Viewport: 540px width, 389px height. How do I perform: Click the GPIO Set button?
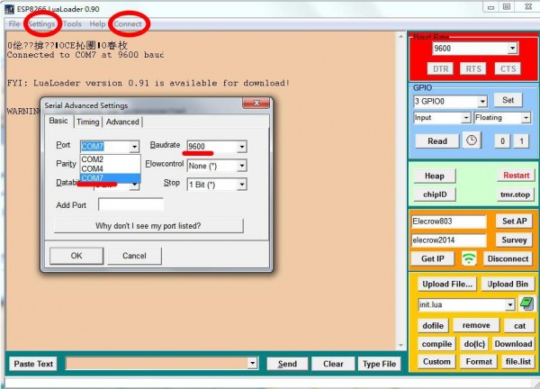[508, 100]
